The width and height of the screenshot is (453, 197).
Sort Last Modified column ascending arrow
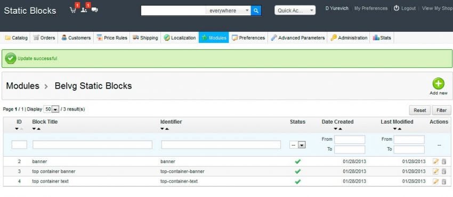pyautogui.click(x=399, y=129)
